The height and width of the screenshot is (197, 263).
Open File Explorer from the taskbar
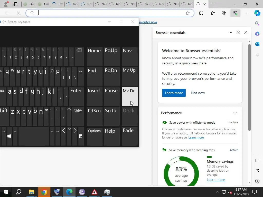pos(31,192)
